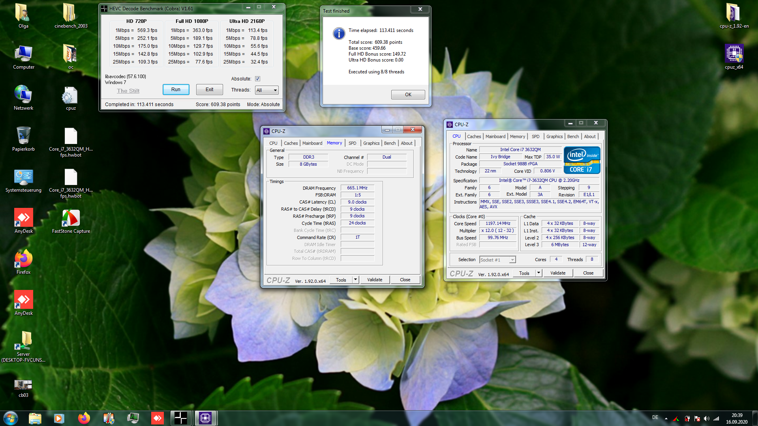Toggle the Absolute checkbox in HEVC Benchmark

257,79
